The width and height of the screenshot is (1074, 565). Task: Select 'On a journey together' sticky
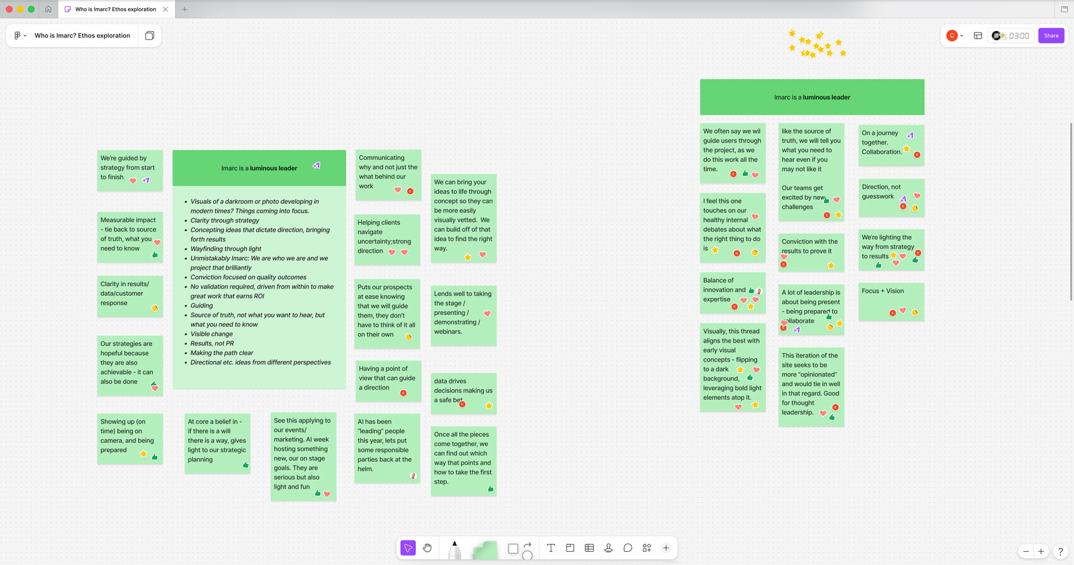click(891, 146)
